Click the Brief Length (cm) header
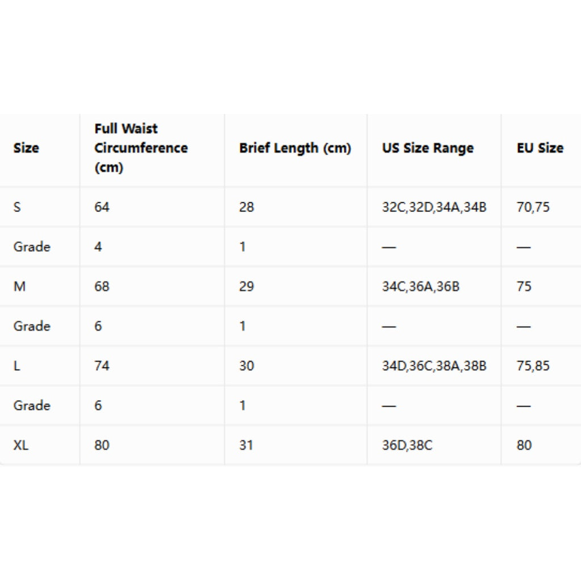581x581 pixels. coord(295,148)
